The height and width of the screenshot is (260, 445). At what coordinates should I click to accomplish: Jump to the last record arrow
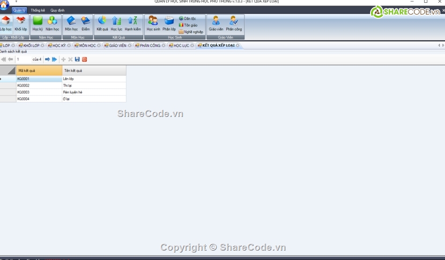tap(54, 59)
